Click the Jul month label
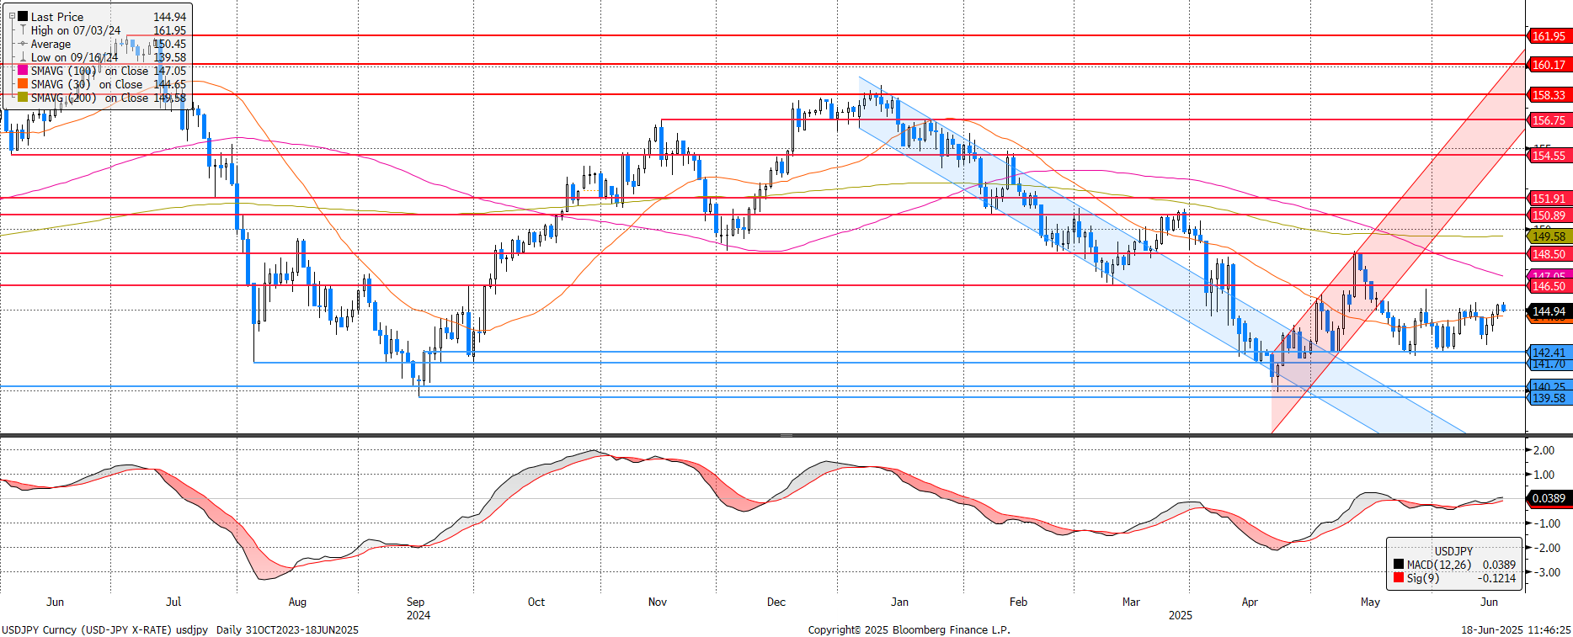The height and width of the screenshot is (637, 1573). [x=173, y=602]
